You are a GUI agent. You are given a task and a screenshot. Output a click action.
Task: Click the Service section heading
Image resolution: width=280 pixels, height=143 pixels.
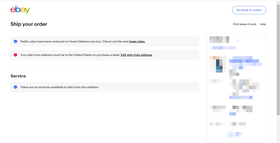coord(18,76)
